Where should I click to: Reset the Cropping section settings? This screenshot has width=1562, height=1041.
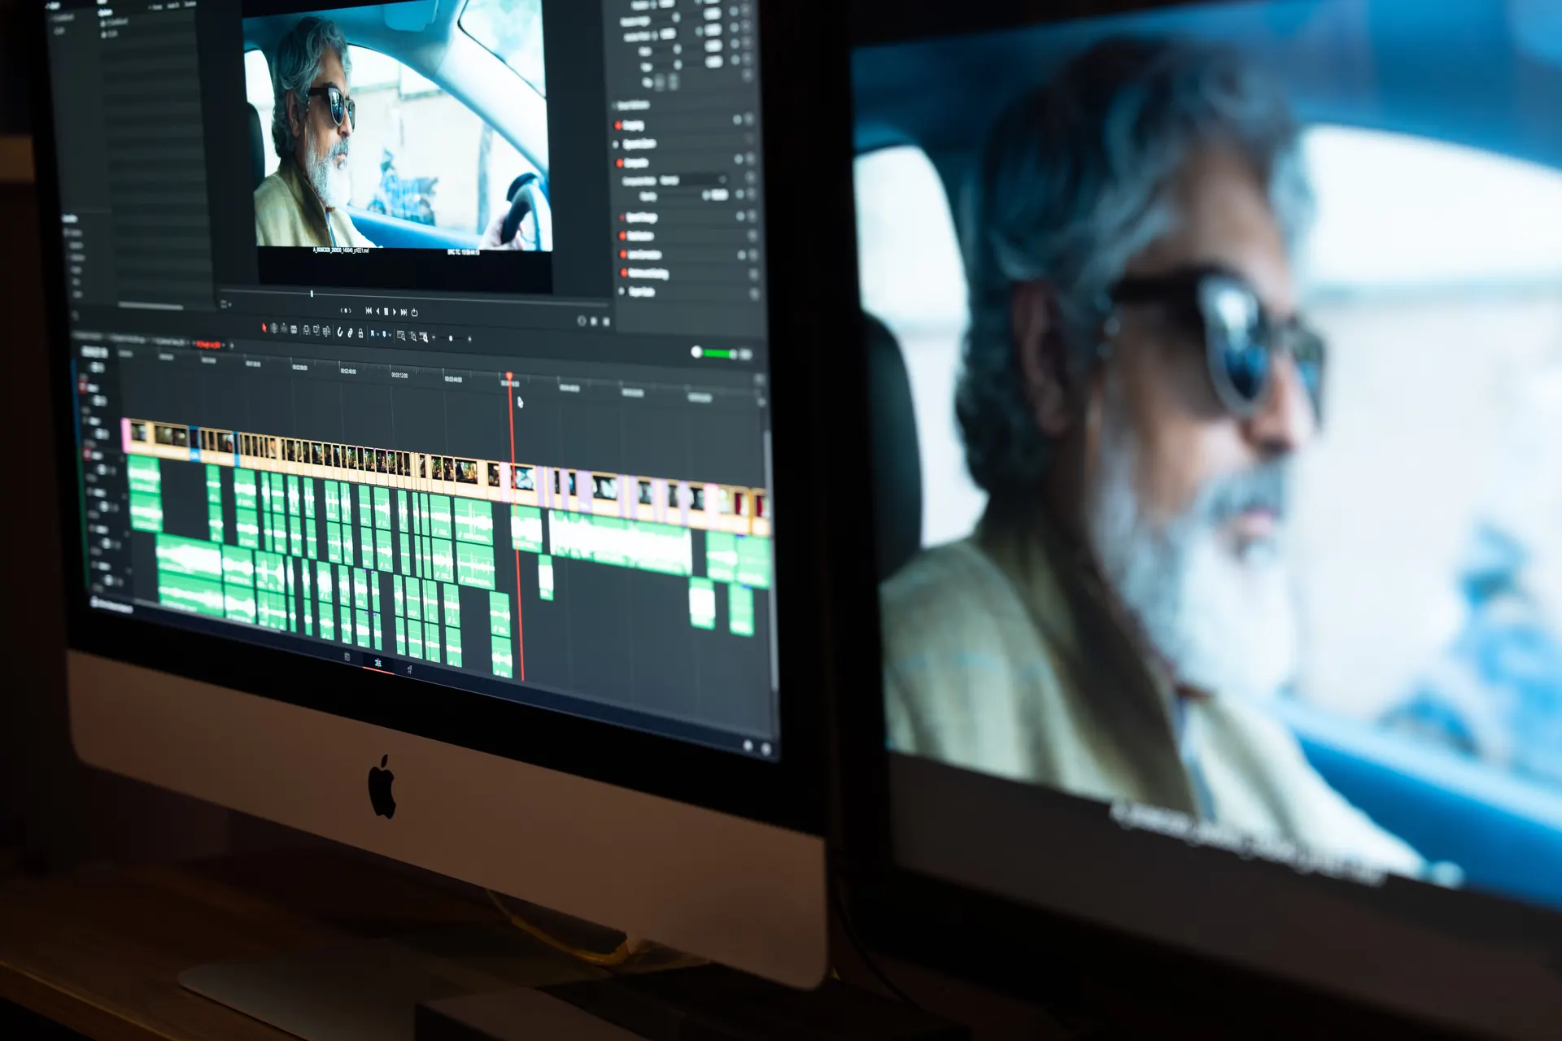point(748,120)
